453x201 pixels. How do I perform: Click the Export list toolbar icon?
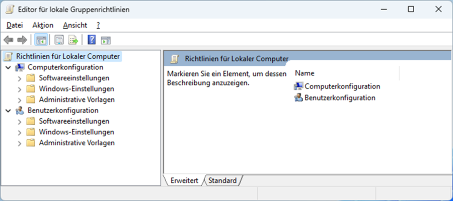click(73, 40)
